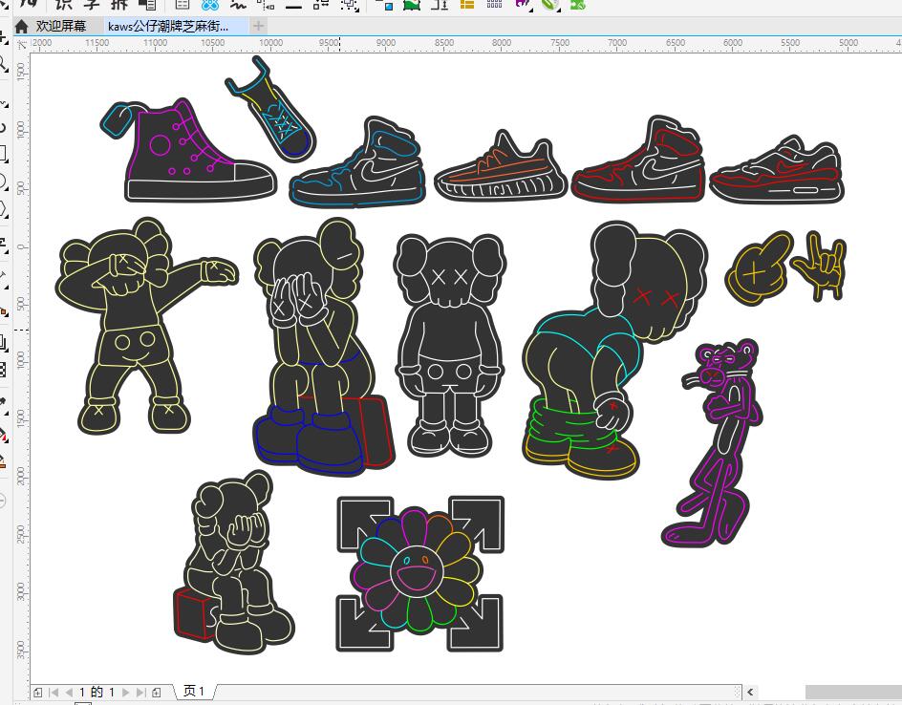Select the orange-striped Yeezy sneaker artwork
This screenshot has width=902, height=705.
point(501,167)
